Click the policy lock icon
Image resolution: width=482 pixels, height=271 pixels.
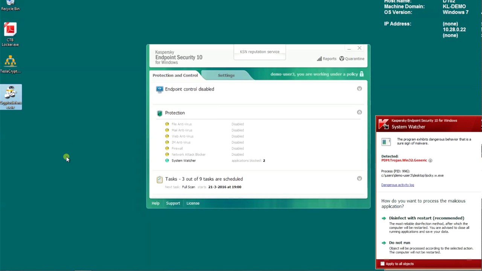[x=361, y=74]
